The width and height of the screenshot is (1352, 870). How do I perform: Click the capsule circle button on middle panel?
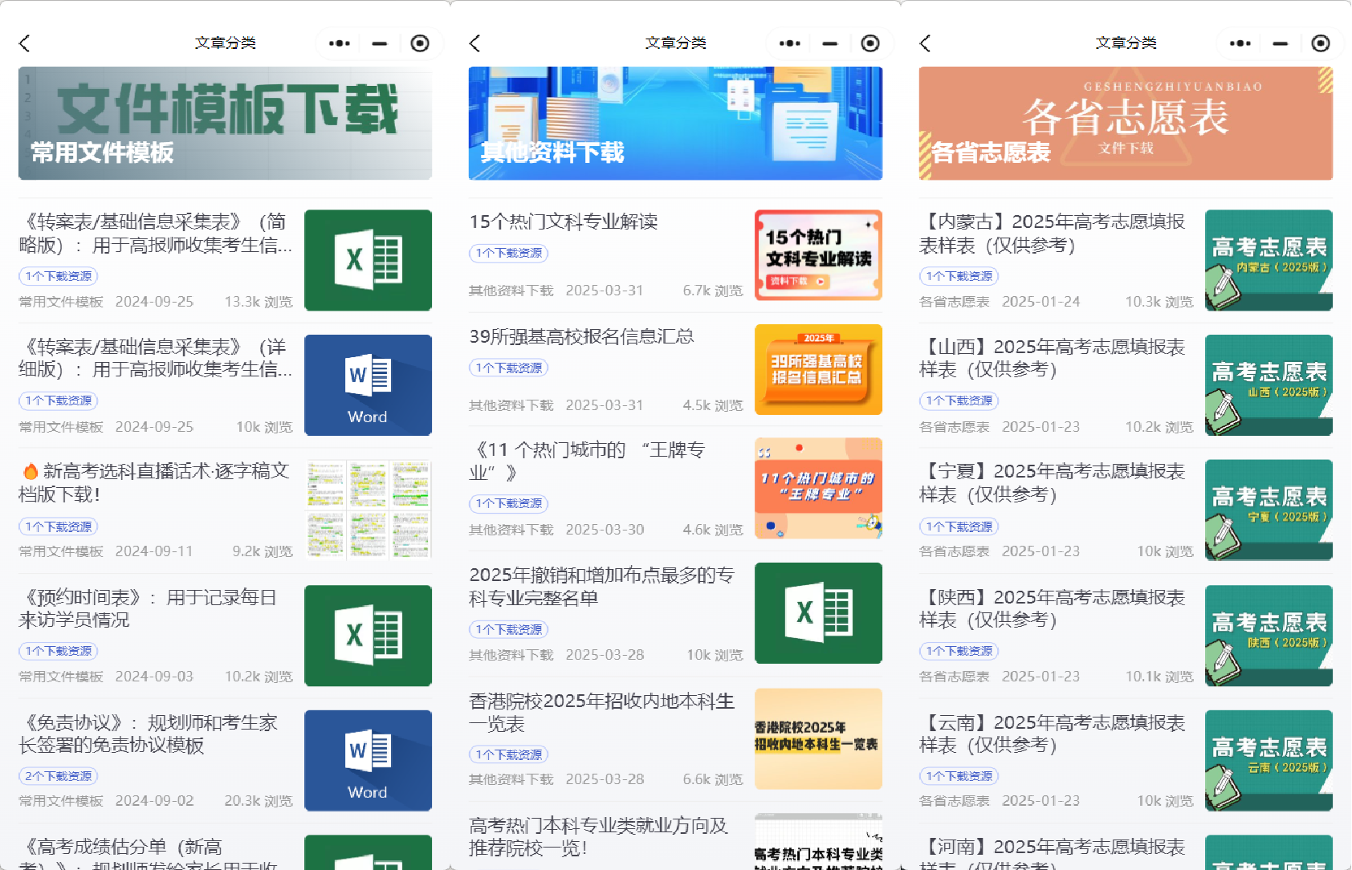(x=870, y=43)
